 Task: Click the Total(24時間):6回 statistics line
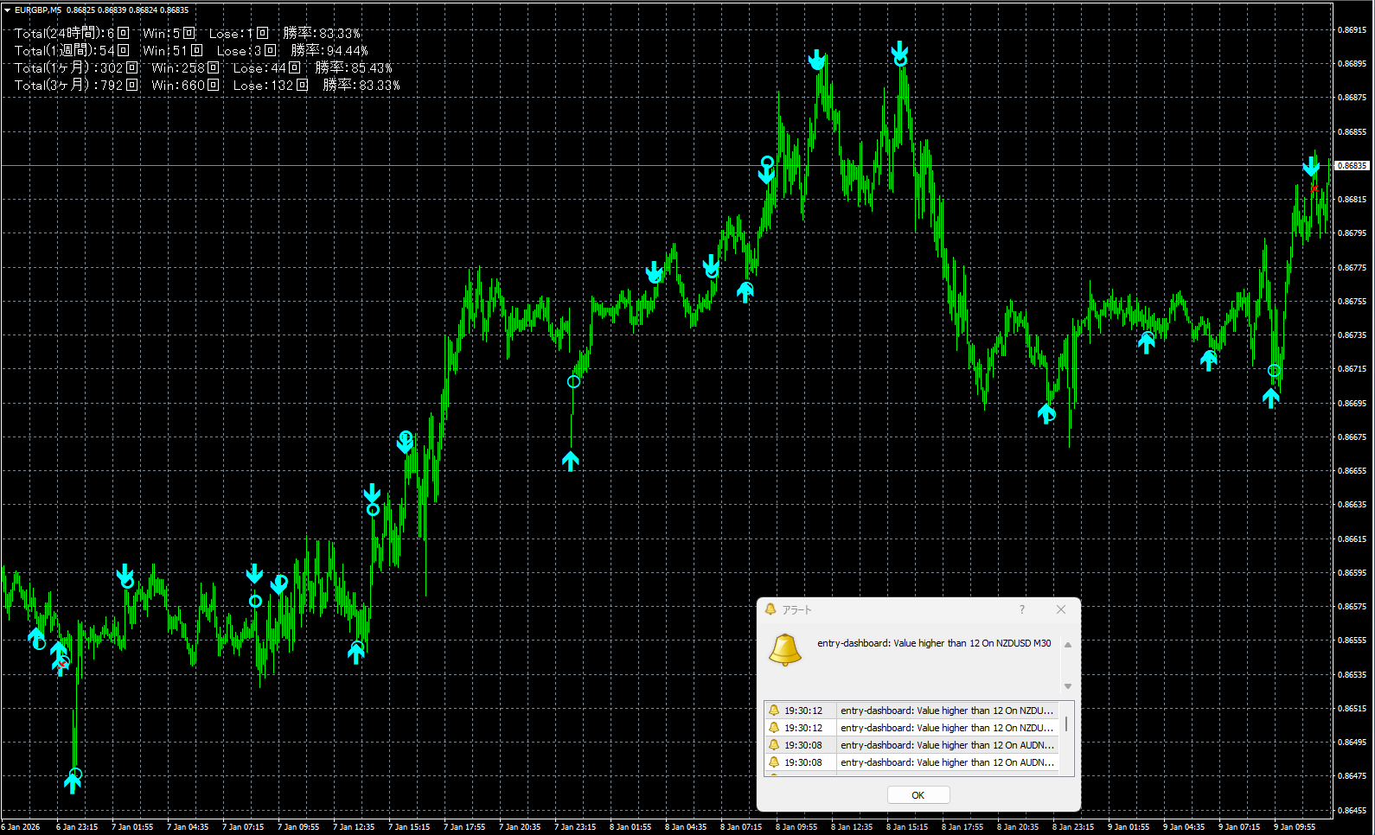(72, 33)
